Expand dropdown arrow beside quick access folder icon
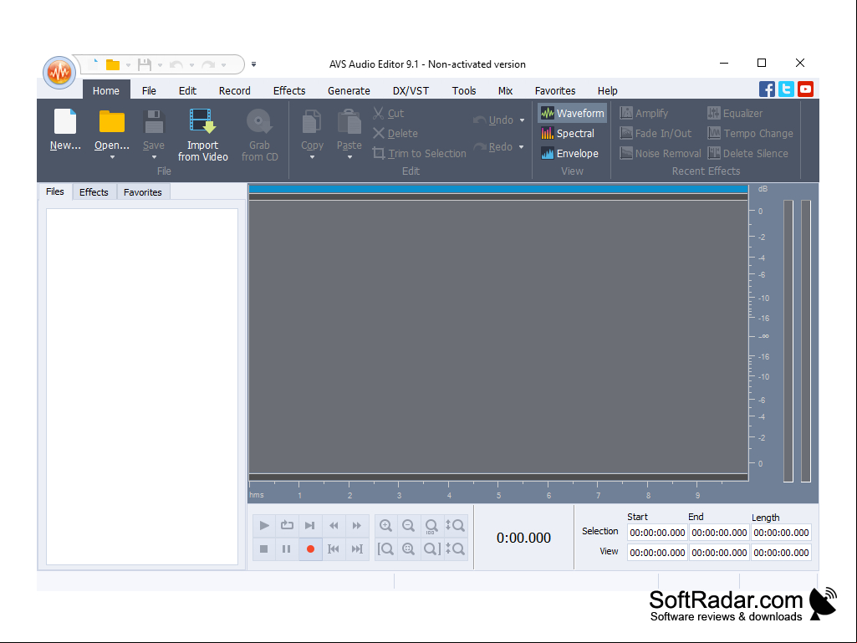The image size is (857, 643). (x=128, y=65)
